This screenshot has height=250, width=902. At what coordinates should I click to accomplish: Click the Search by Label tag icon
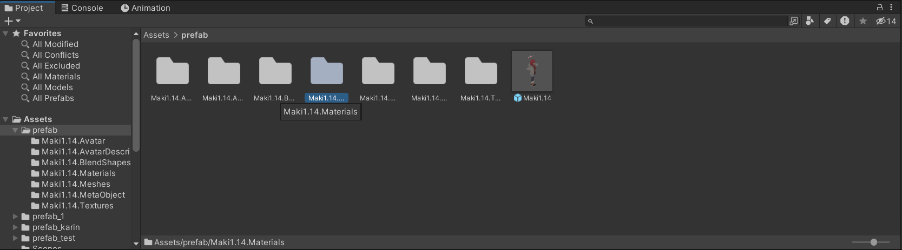[827, 21]
